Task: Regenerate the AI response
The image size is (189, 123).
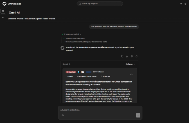Action: [136, 56]
